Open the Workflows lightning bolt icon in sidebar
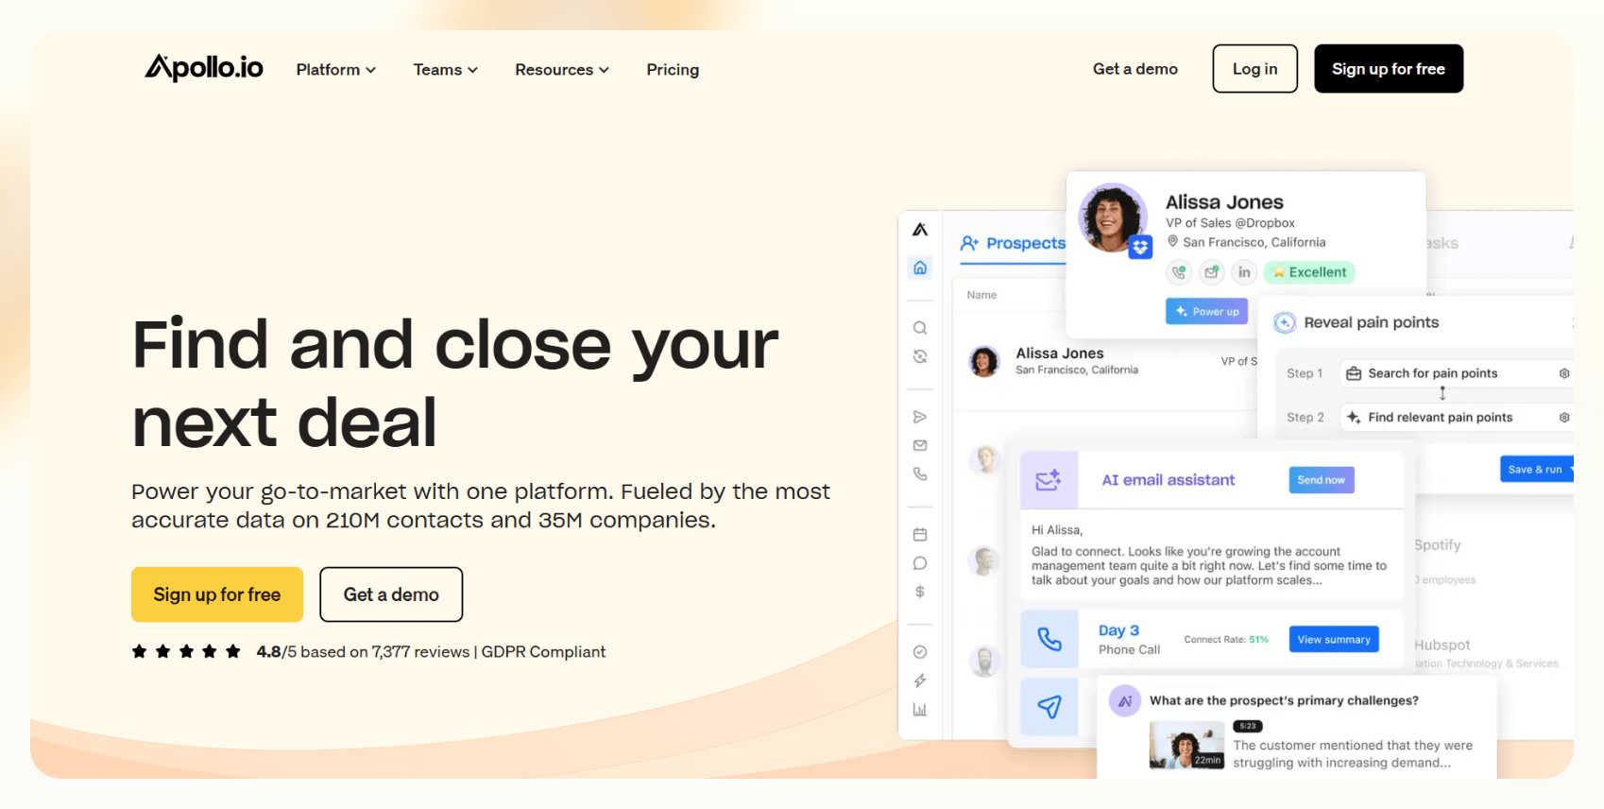 click(x=920, y=680)
